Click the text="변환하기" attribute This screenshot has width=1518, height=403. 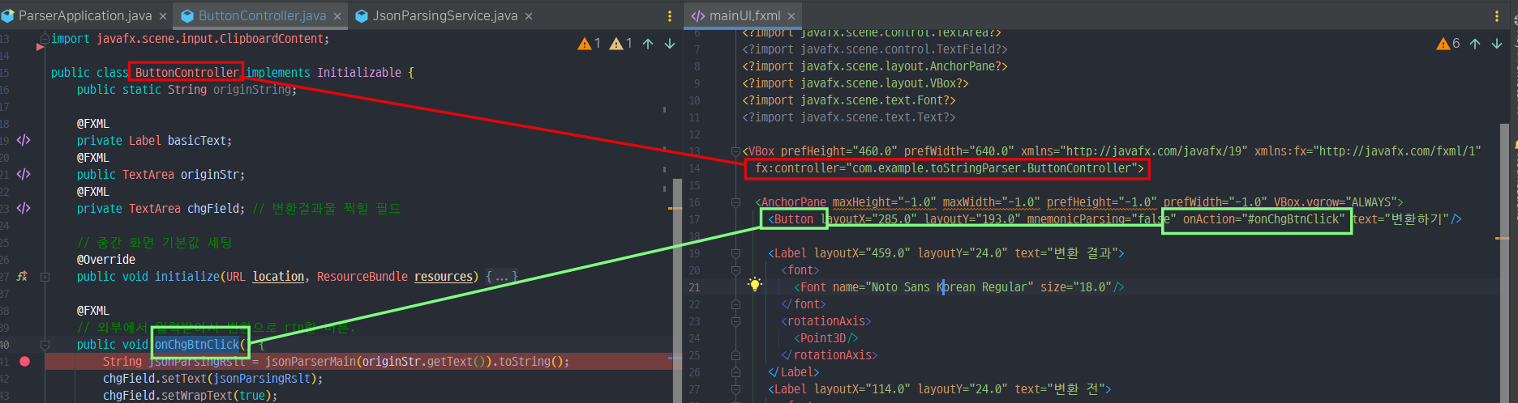[1400, 219]
